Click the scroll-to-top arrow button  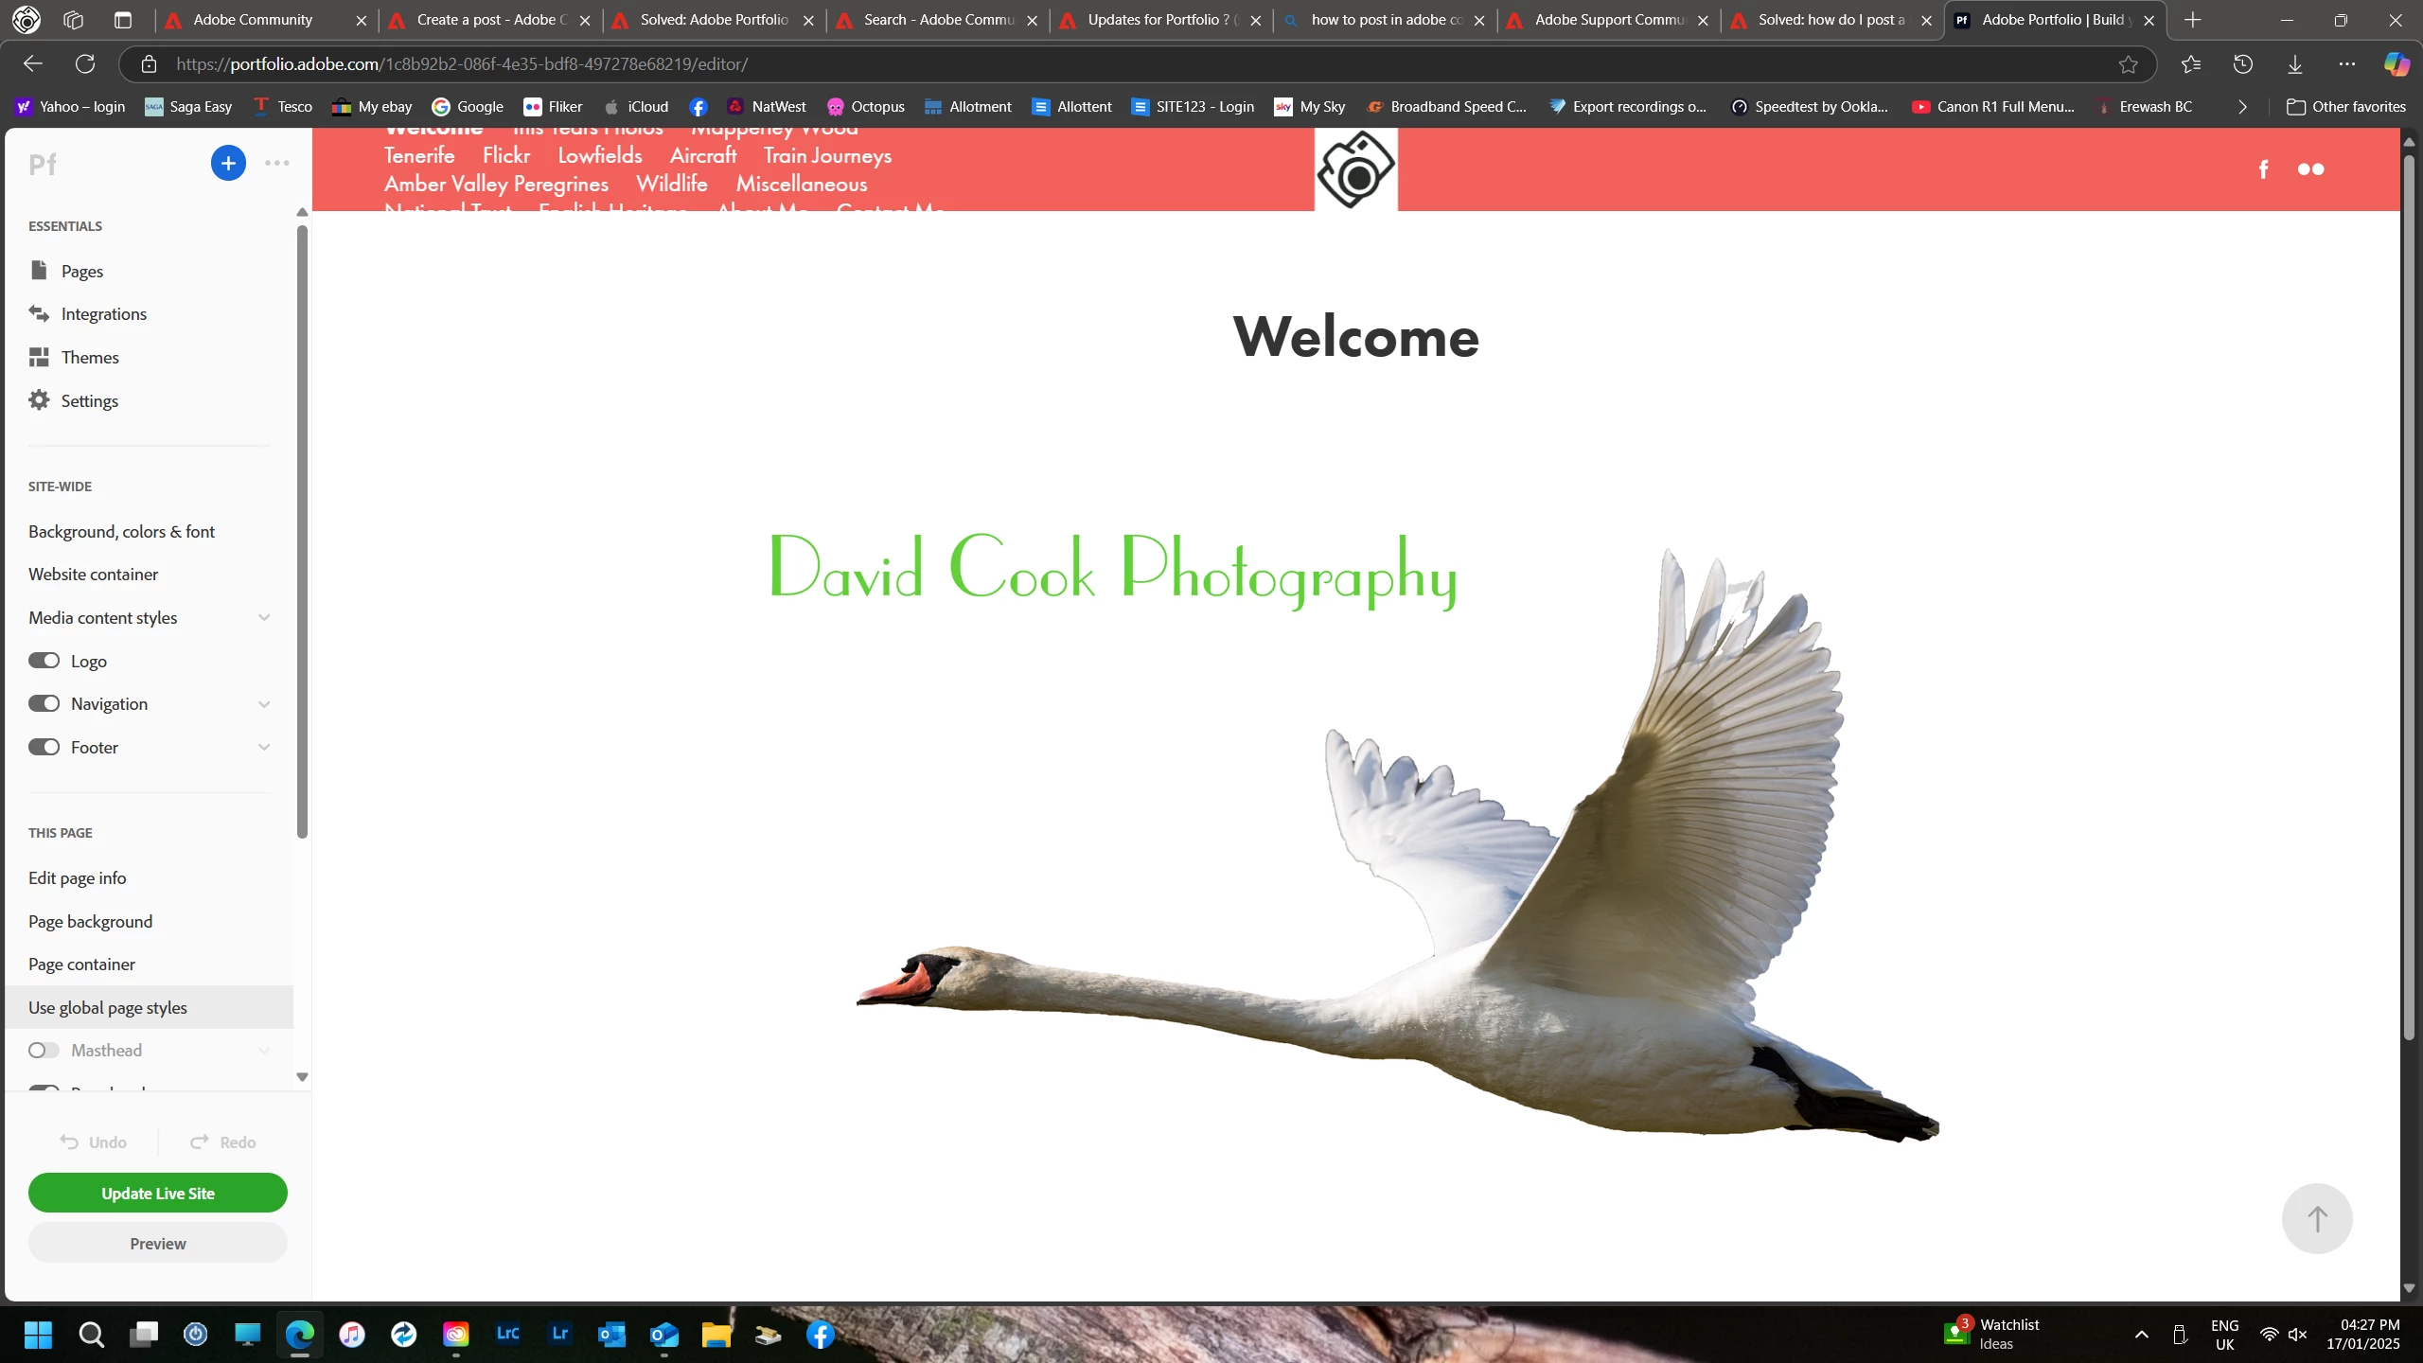(2316, 1218)
